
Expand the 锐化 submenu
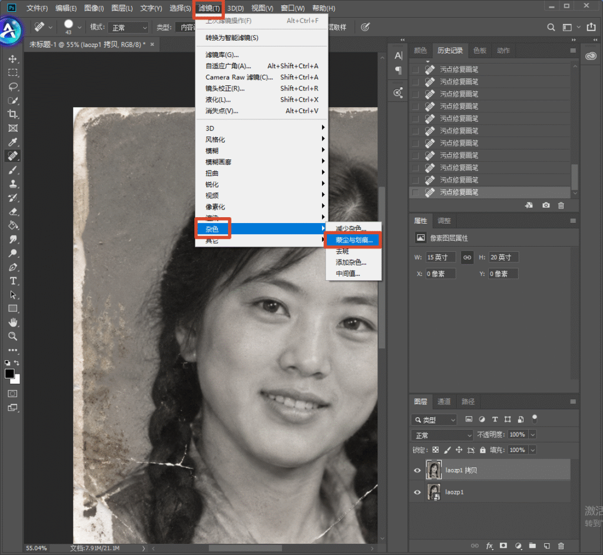261,184
